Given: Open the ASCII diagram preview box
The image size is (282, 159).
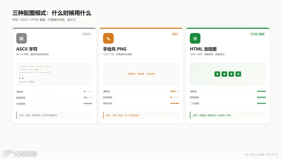Looking at the screenshot, I should tap(54, 74).
